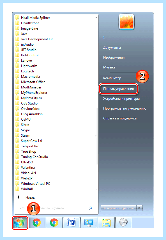Click the user account sunflower picture
This screenshot has height=240, width=166.
(x=126, y=22)
